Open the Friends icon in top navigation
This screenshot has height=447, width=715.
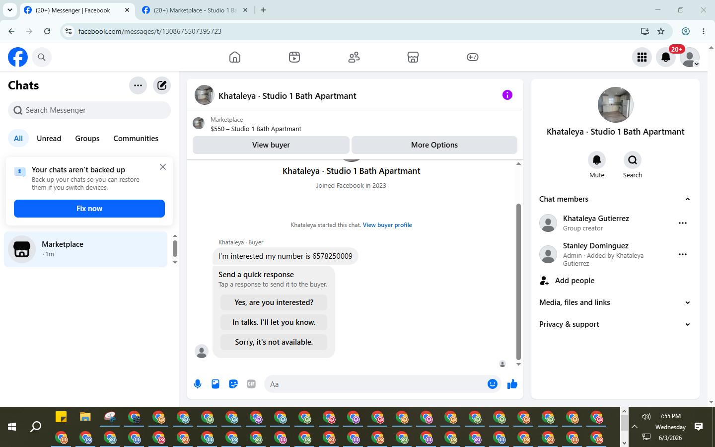coord(354,57)
